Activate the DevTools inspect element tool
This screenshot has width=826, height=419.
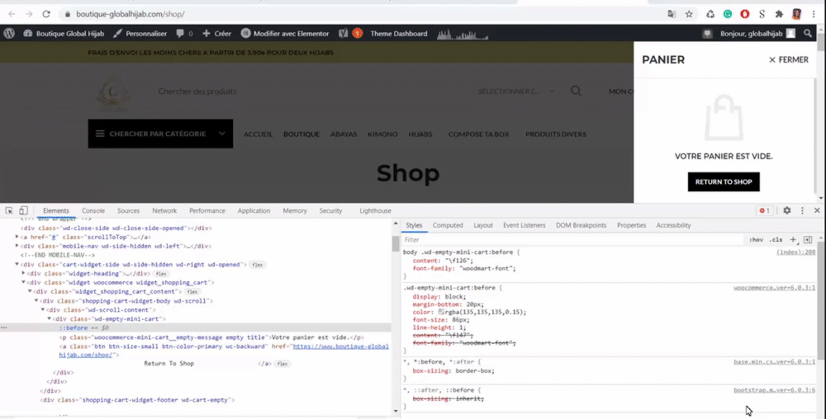9,210
